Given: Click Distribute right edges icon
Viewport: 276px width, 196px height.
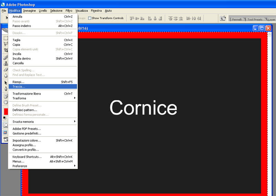Looking at the screenshot, I should (199, 18).
